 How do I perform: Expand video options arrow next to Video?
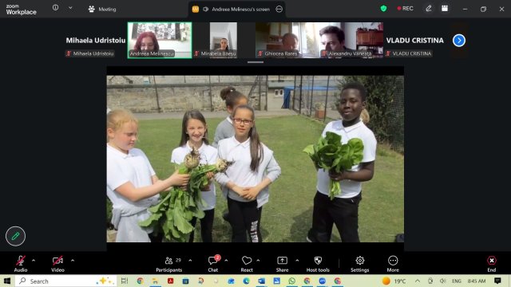[x=73, y=261]
